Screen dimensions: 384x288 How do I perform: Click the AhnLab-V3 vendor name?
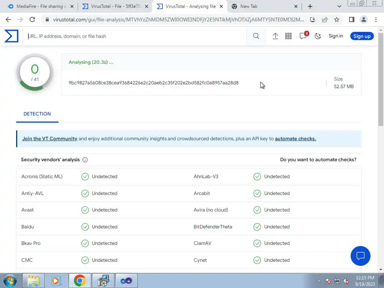206,177
